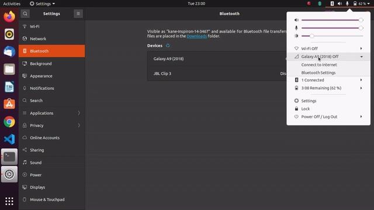This screenshot has width=374, height=210.
Task: Open the Settings search icon
Action: click(25, 13)
